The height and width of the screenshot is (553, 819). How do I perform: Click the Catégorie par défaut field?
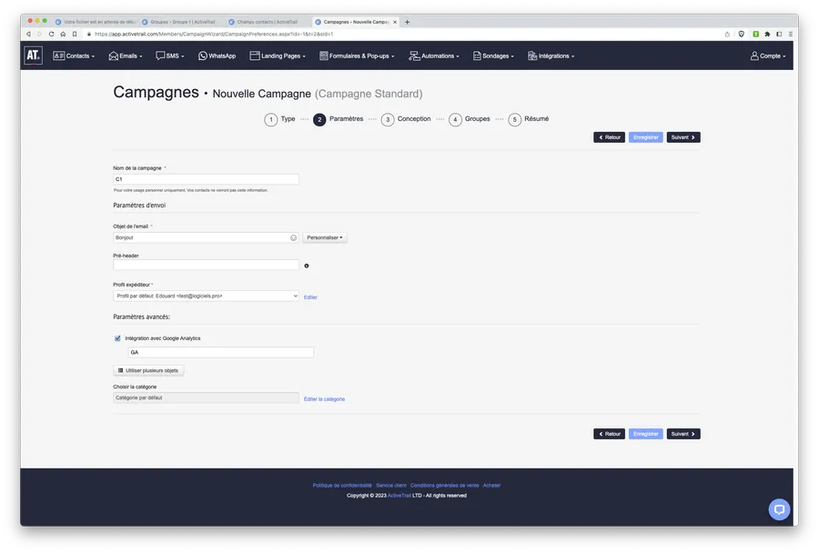(x=206, y=397)
